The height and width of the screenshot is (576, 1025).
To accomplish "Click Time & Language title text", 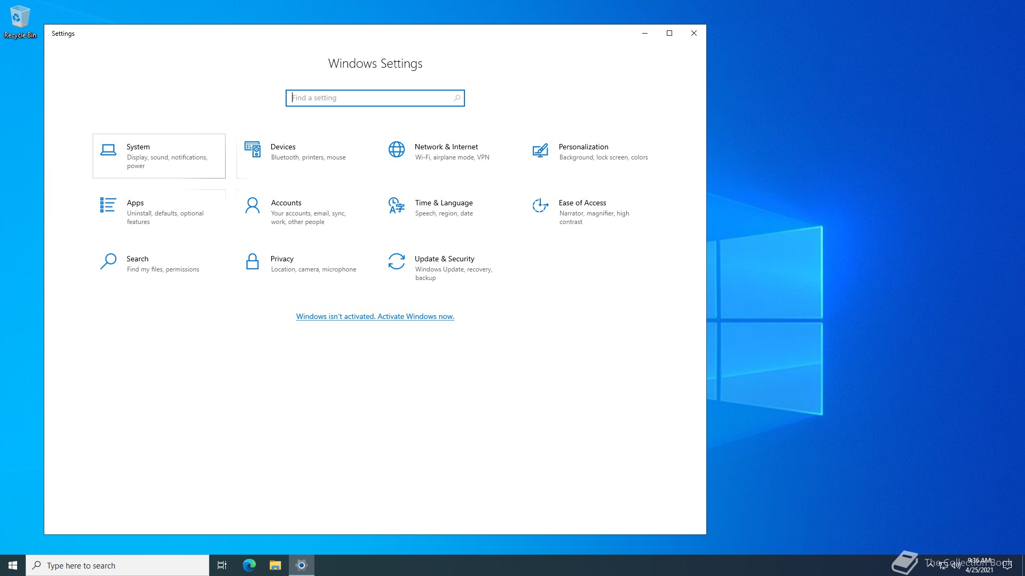I will pyautogui.click(x=444, y=203).
